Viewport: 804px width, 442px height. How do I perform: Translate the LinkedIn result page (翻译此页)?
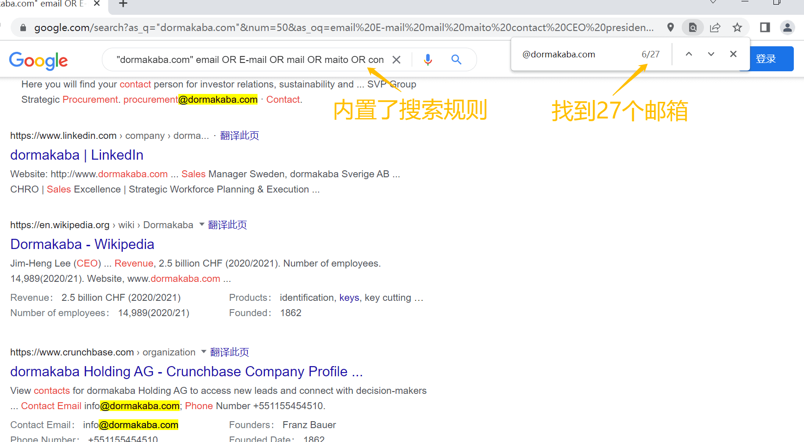point(239,136)
